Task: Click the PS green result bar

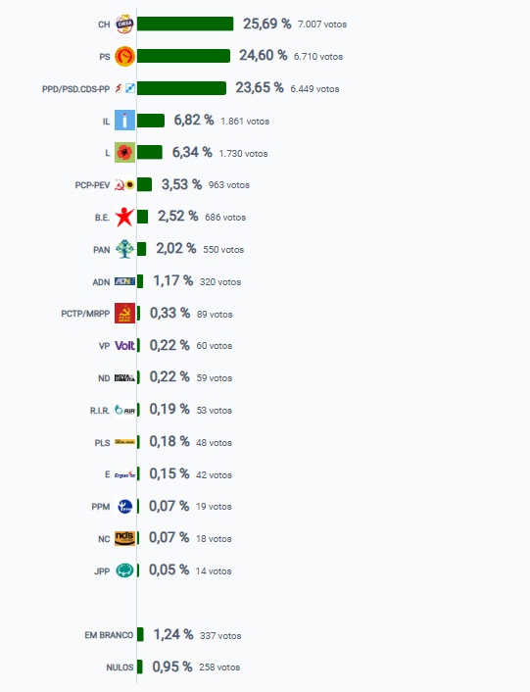Action: coord(183,56)
